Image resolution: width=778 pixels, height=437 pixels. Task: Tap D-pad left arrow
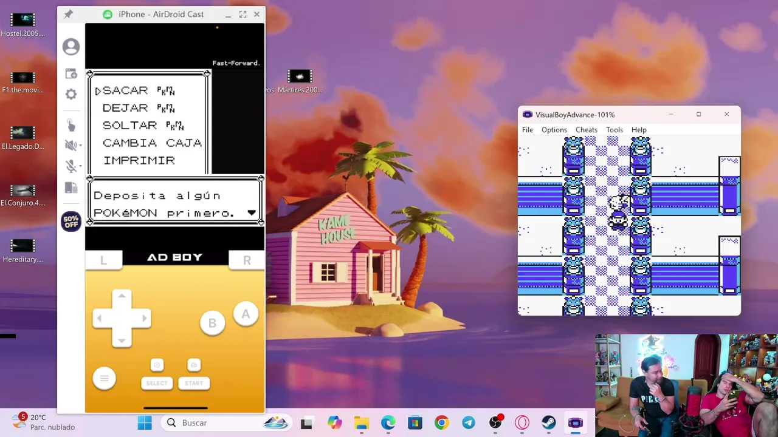click(x=100, y=318)
